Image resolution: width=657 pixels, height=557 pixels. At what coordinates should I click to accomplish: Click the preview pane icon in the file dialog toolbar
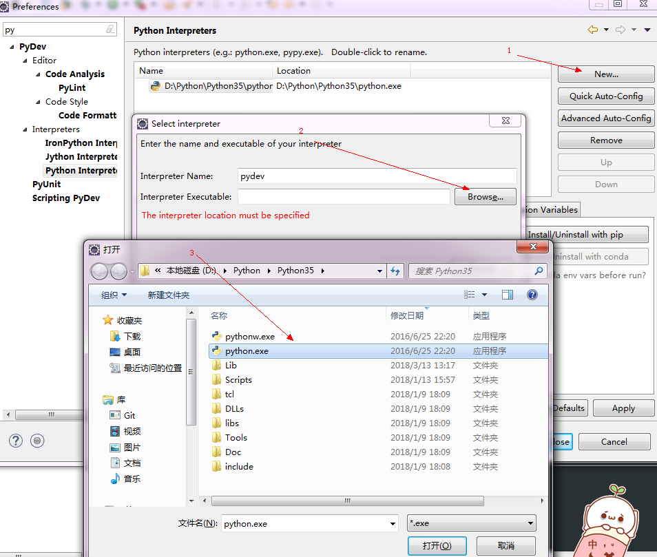pyautogui.click(x=508, y=295)
